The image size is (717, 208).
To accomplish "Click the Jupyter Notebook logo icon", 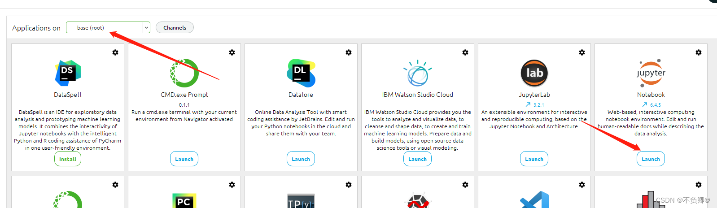I will 651,73.
